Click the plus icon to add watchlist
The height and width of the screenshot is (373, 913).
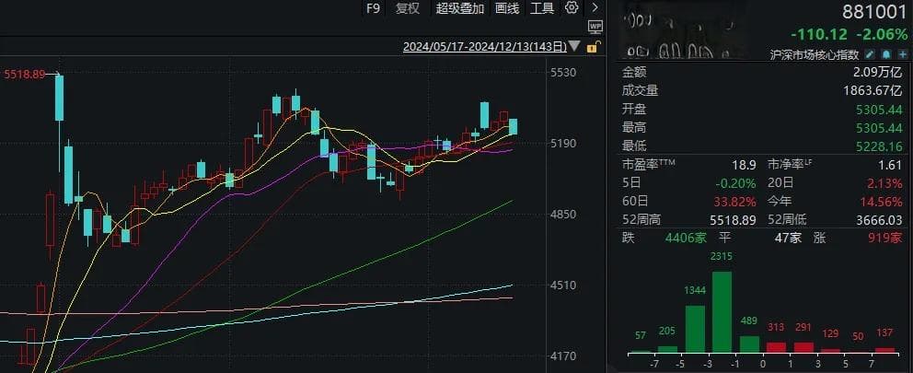901,54
